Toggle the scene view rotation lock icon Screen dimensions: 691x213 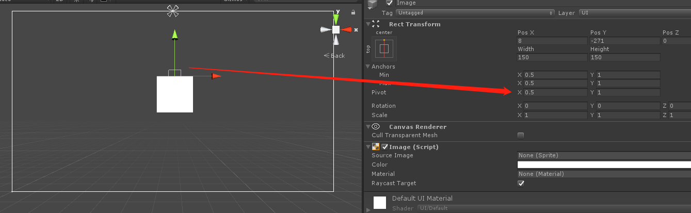click(x=353, y=12)
